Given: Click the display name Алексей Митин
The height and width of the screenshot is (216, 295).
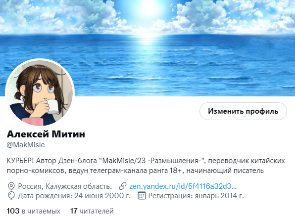Looking at the screenshot, I should click(x=46, y=134).
